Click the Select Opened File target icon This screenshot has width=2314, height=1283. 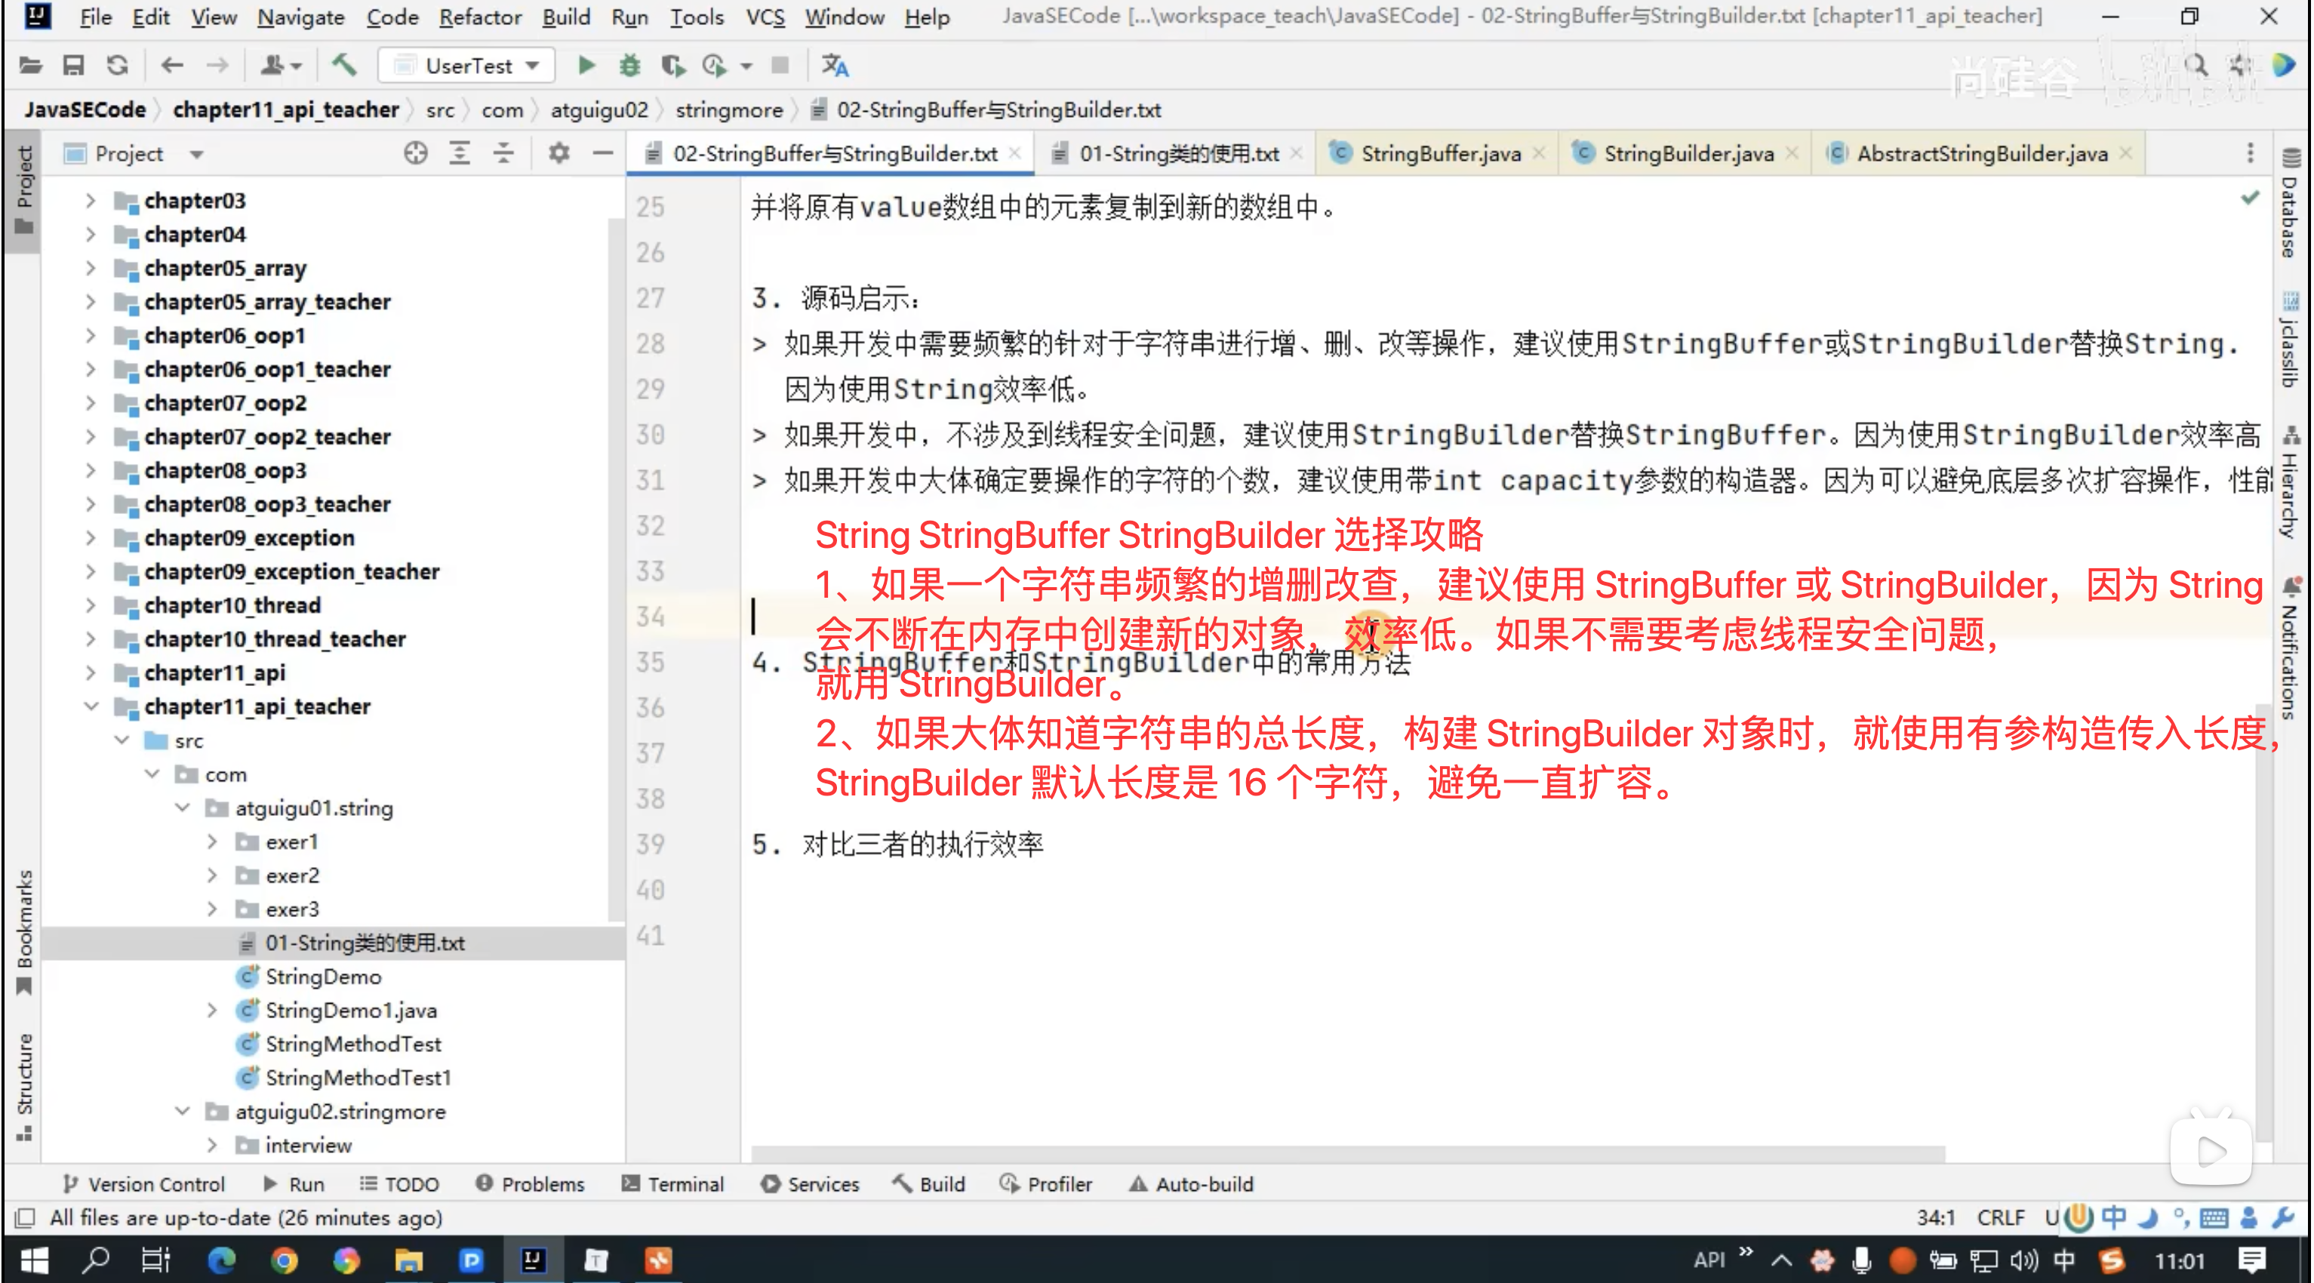point(415,154)
